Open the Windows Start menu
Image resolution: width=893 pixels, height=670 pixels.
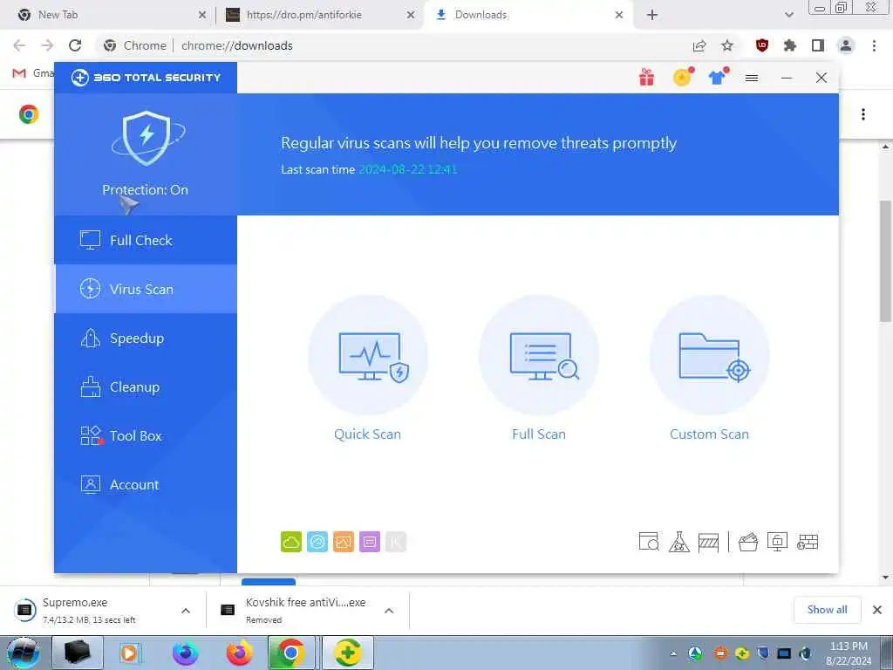[24, 653]
